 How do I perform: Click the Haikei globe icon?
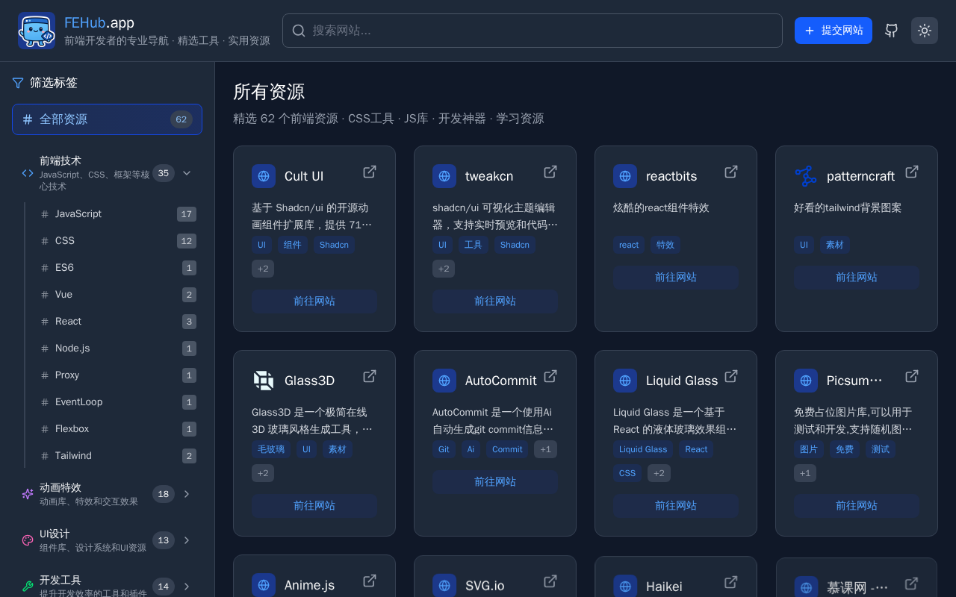click(x=625, y=587)
